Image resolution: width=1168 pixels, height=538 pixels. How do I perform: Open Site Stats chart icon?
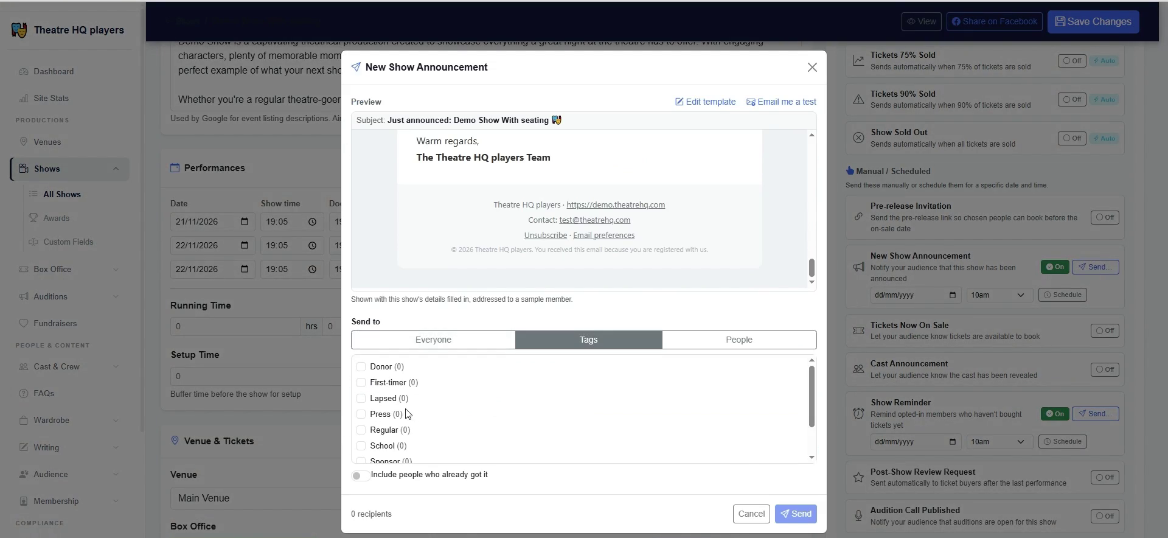24,98
